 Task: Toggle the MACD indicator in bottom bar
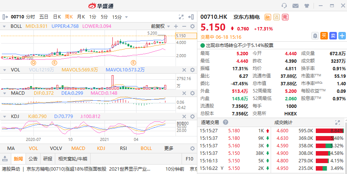(78, 148)
